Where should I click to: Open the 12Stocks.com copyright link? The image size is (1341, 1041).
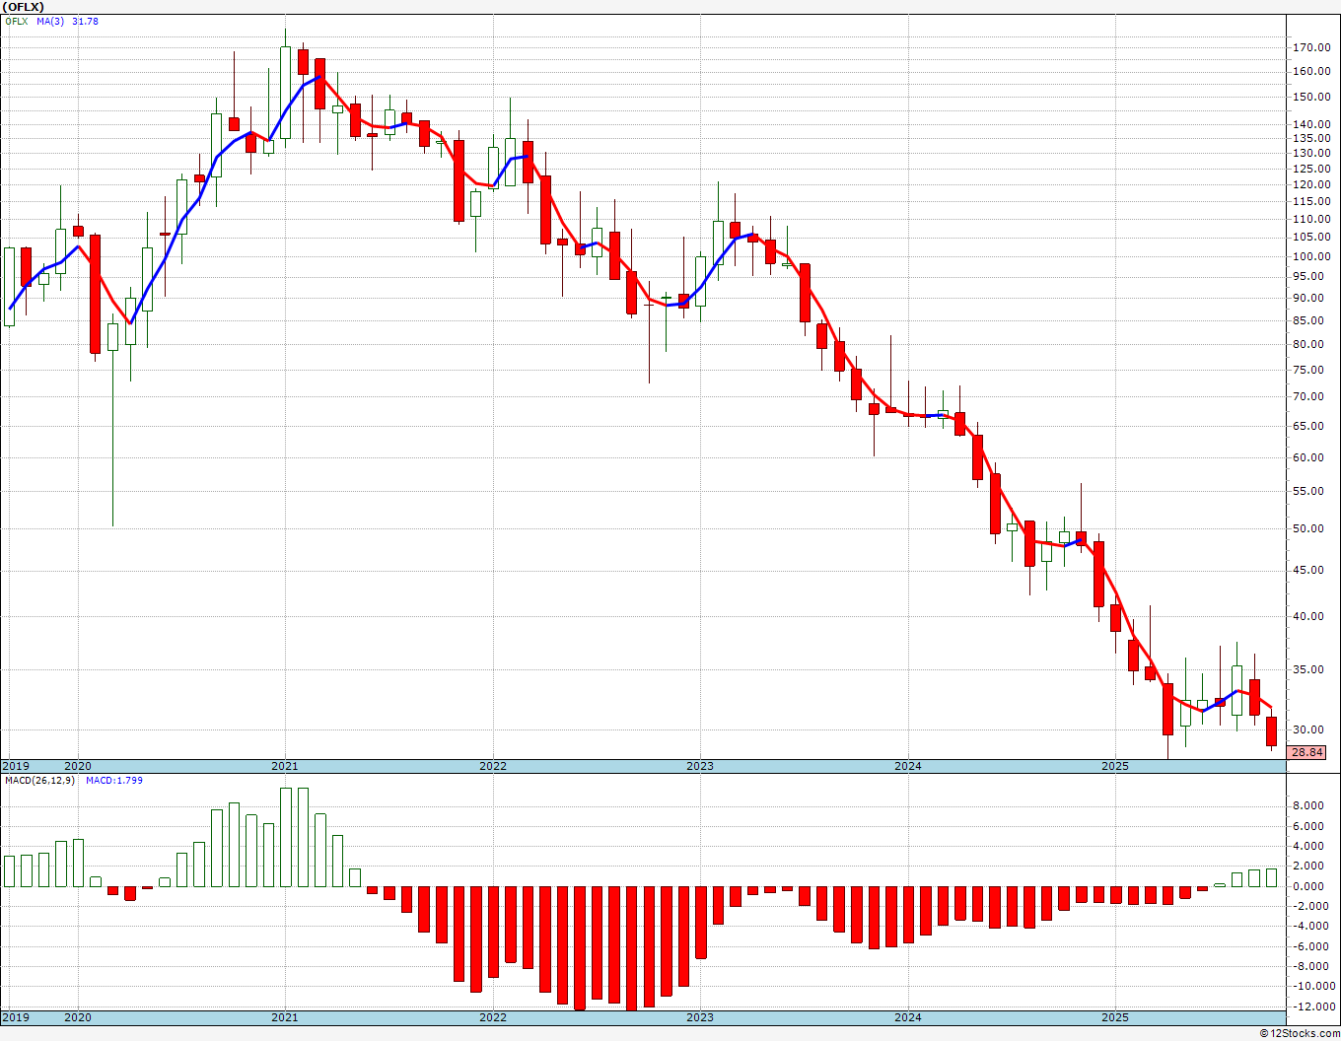tap(1301, 1033)
